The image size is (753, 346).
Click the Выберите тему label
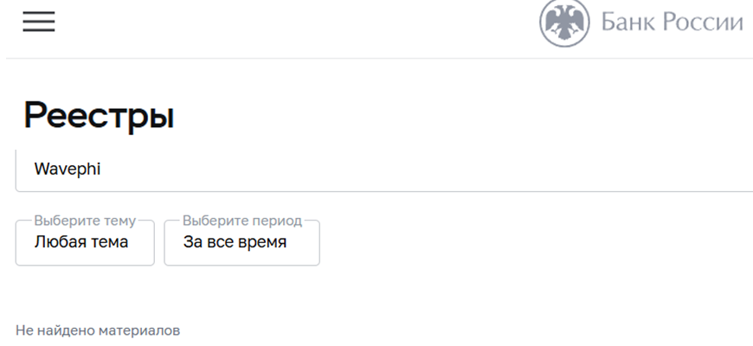[85, 221]
